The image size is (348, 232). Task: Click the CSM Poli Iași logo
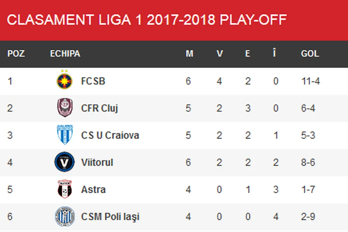click(x=64, y=217)
